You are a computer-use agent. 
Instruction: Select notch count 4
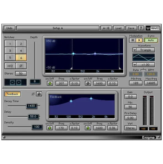pos(21,51)
